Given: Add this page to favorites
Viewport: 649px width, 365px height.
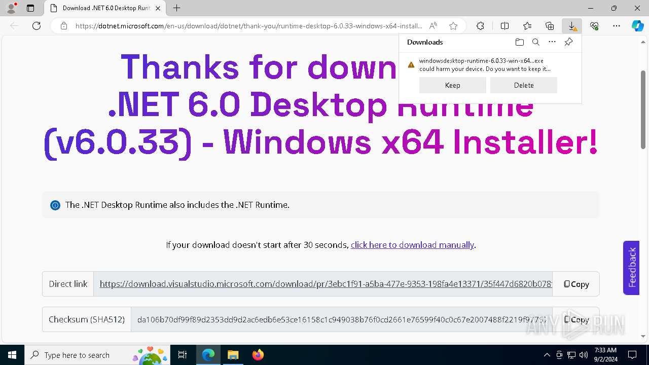Looking at the screenshot, I should (x=453, y=26).
